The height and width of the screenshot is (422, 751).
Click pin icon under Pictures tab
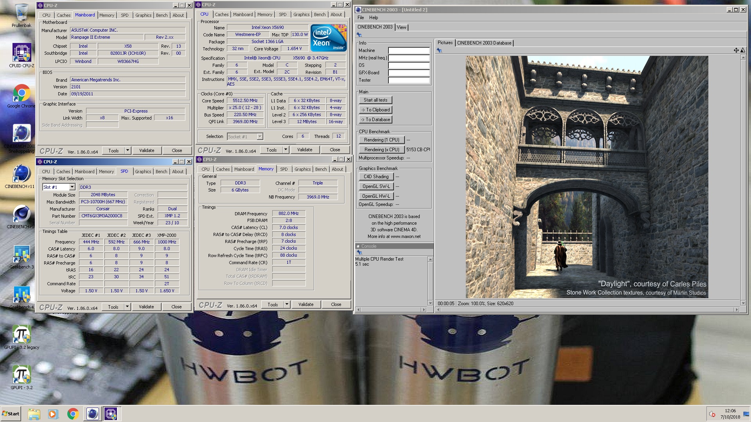439,50
